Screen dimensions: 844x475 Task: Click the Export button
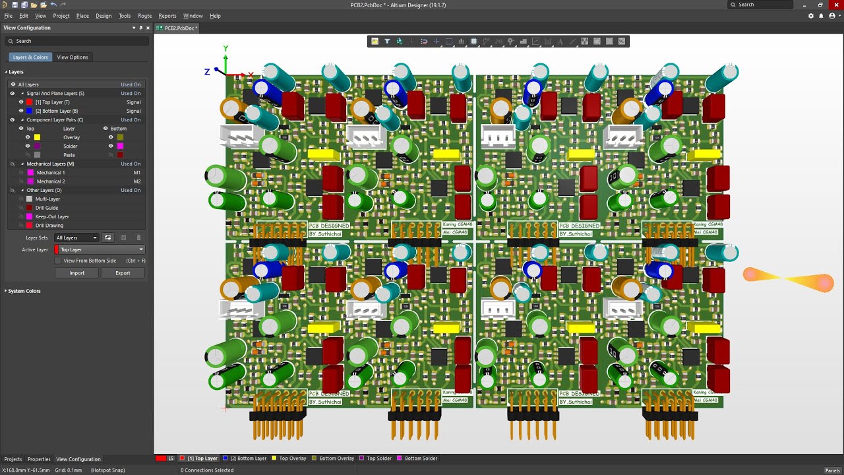[123, 273]
